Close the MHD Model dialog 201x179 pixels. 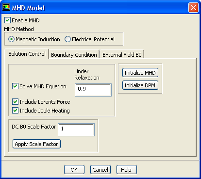point(193,7)
